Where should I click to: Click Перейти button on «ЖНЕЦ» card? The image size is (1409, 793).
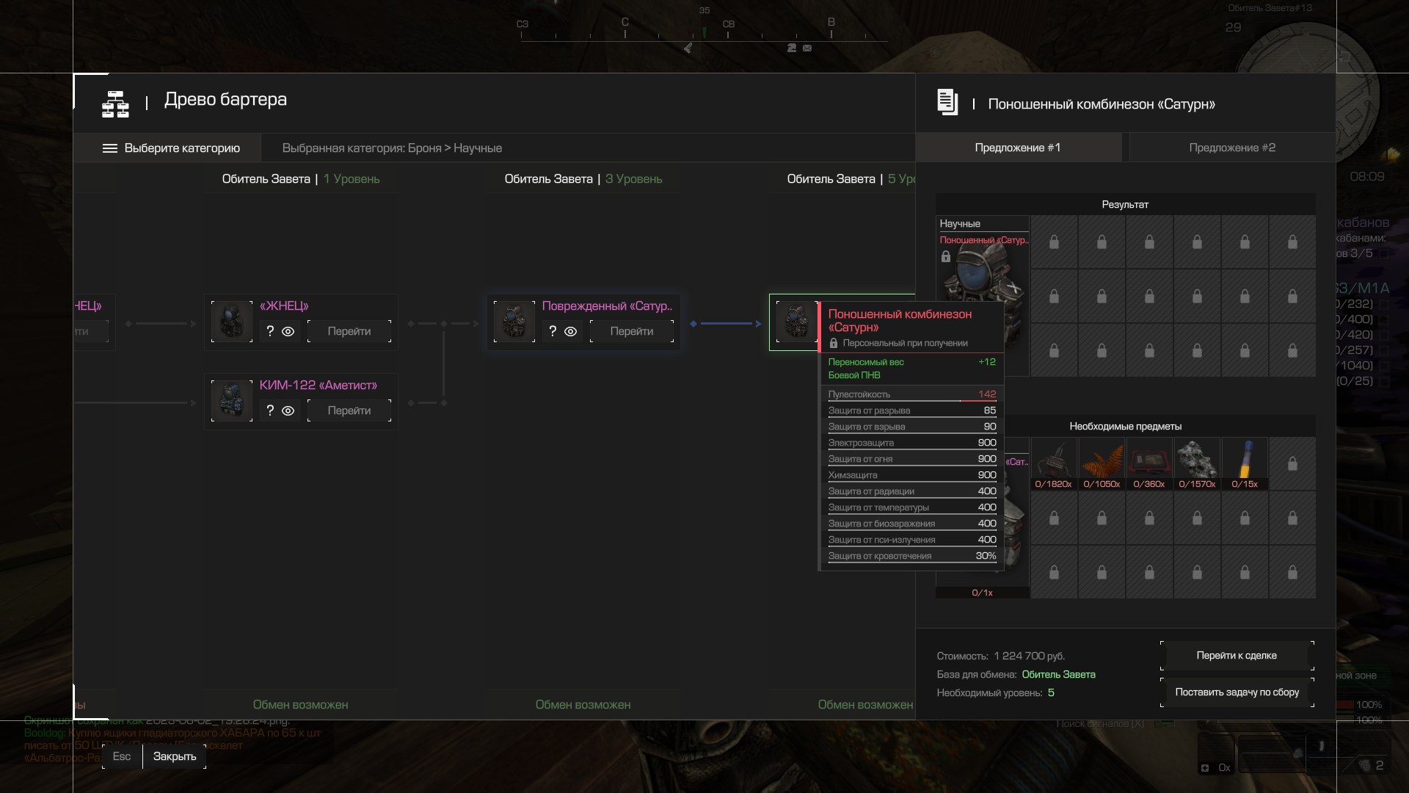[x=349, y=331]
